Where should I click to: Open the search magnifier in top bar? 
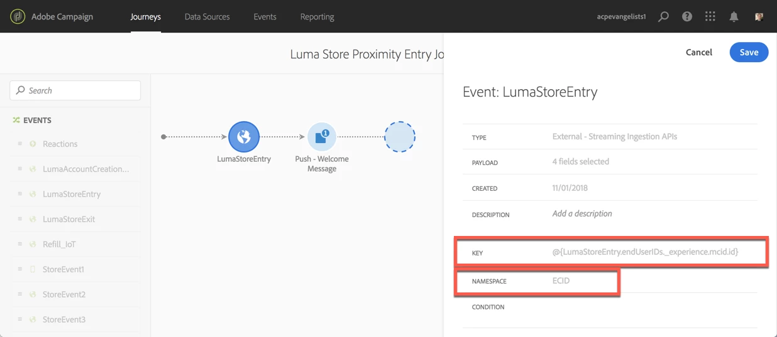[663, 17]
